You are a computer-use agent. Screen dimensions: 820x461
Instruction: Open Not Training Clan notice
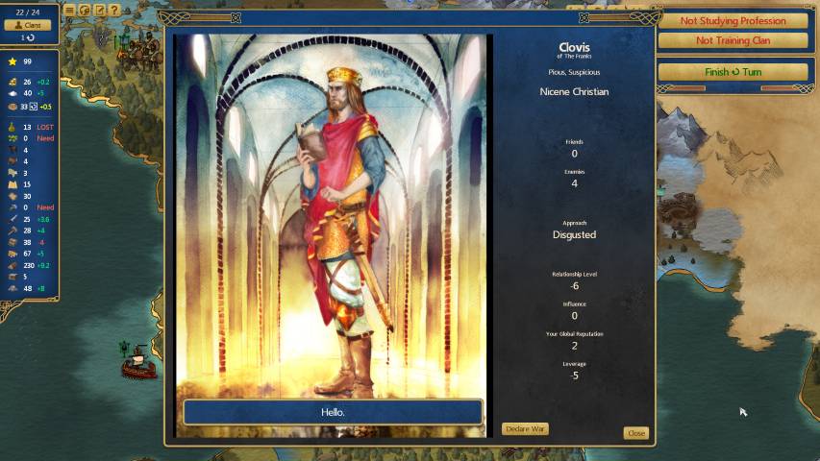733,40
